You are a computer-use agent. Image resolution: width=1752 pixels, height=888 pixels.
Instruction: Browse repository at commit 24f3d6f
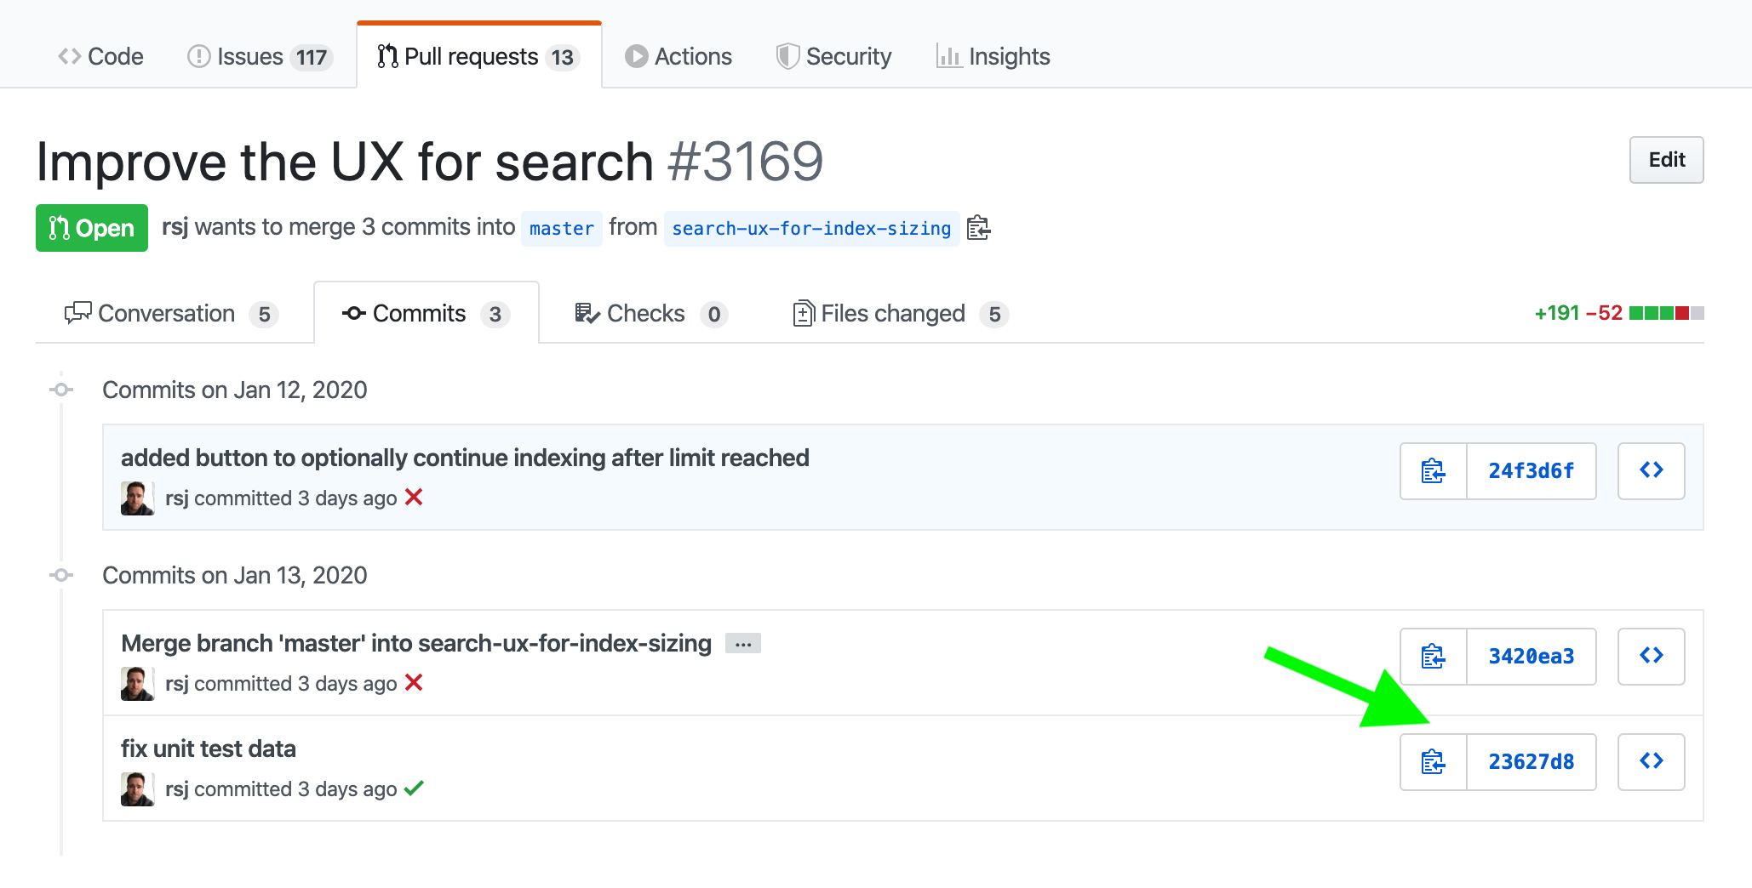[x=1651, y=470]
